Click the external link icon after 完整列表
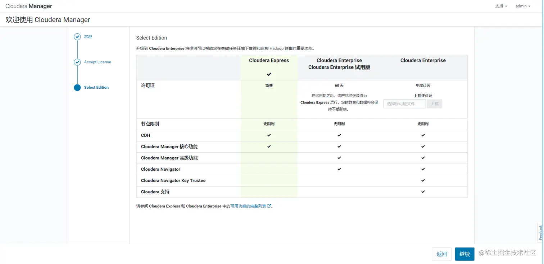Image resolution: width=544 pixels, height=264 pixels. [x=269, y=206]
